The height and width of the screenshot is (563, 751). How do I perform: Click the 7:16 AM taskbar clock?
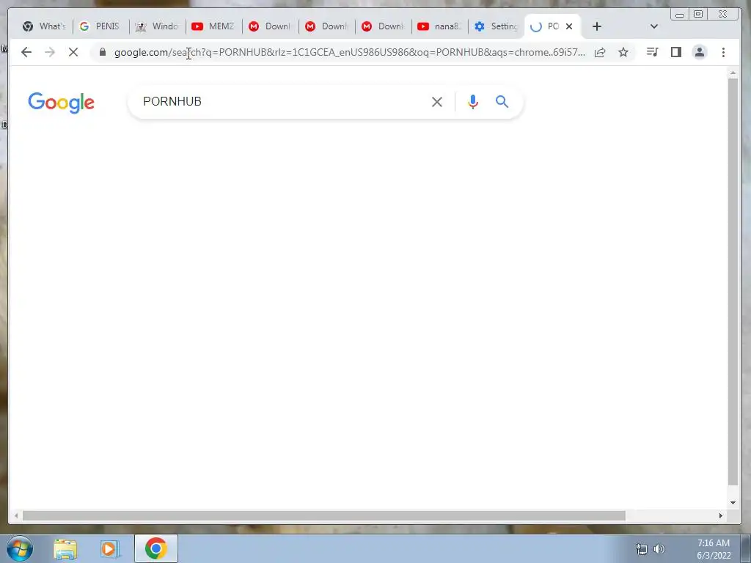[714, 549]
